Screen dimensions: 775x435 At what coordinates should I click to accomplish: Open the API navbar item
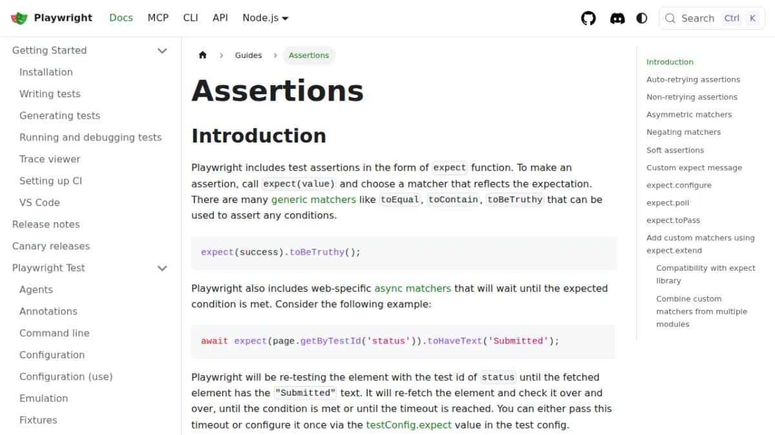point(220,18)
